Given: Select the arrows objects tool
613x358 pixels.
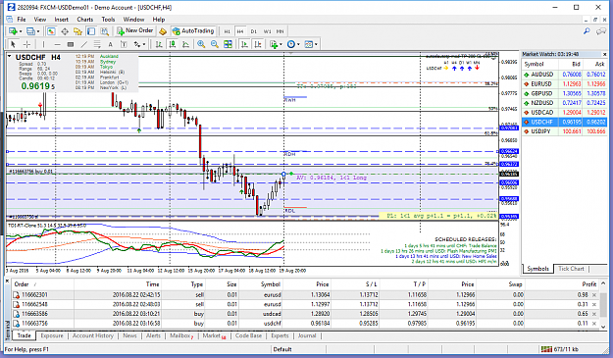Looking at the screenshot, I should (x=137, y=44).
